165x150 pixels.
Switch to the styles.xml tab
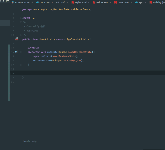80,2
